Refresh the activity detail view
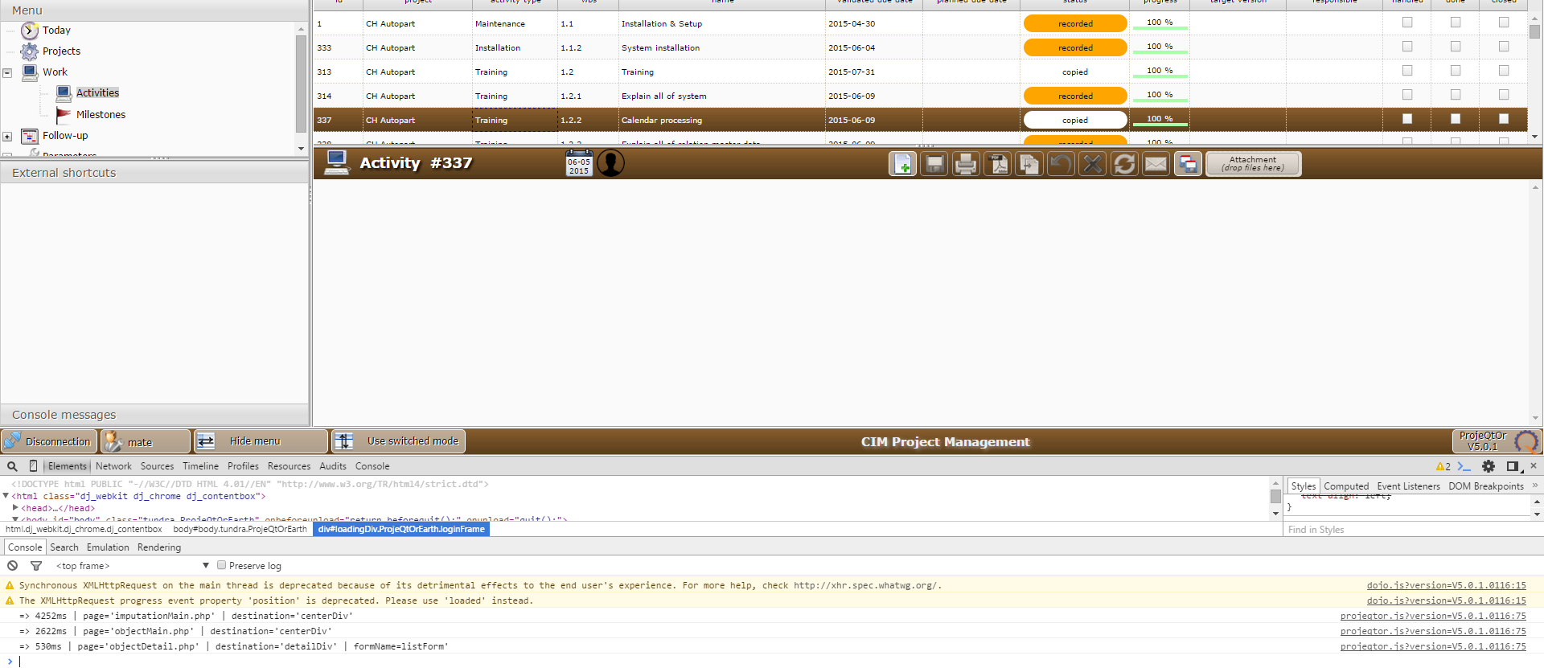The width and height of the screenshot is (1544, 668). coord(1124,164)
